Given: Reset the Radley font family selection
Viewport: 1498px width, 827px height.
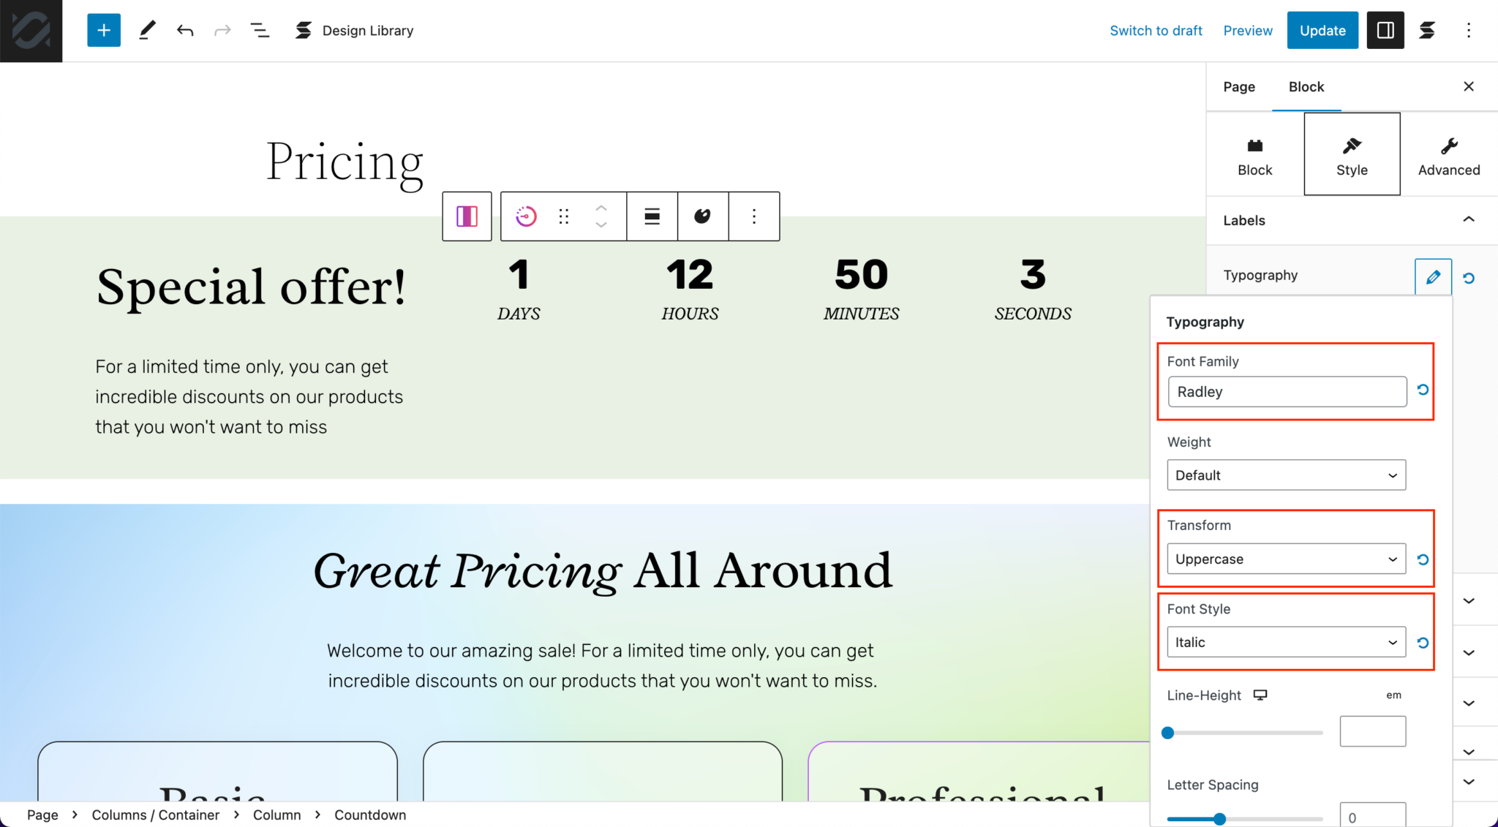Looking at the screenshot, I should point(1422,390).
